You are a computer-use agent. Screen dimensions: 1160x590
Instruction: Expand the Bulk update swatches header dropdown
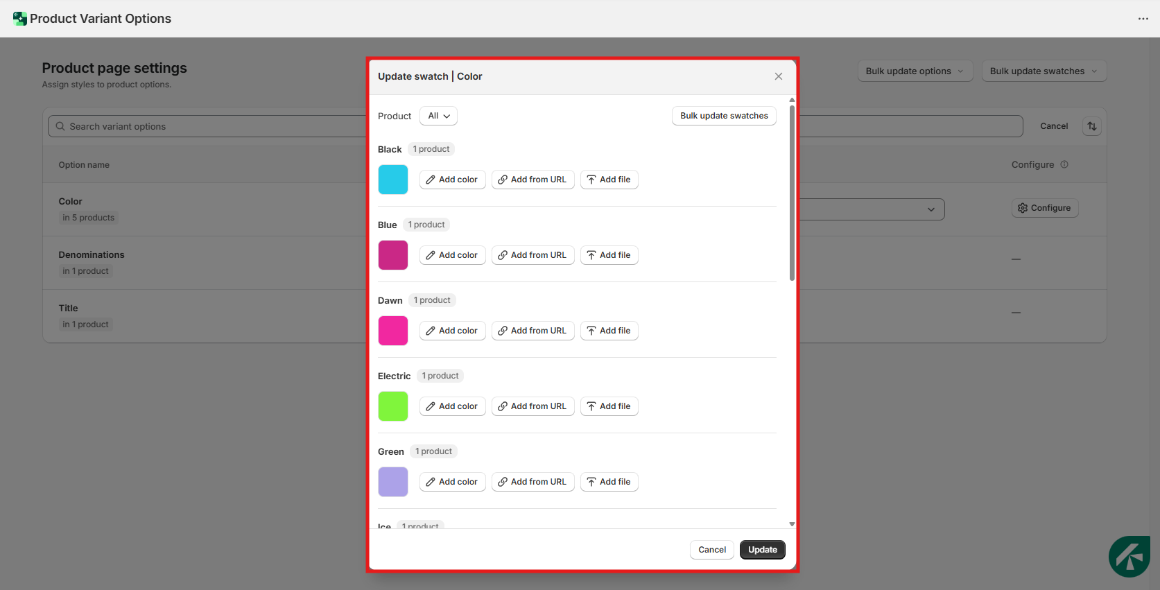click(1044, 71)
